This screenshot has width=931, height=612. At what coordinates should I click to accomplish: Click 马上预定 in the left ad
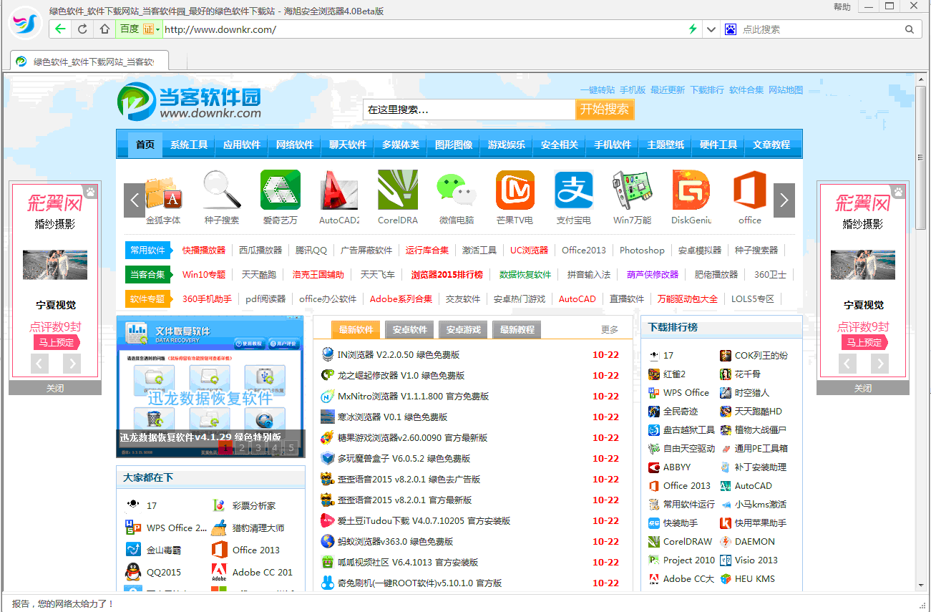pyautogui.click(x=56, y=343)
